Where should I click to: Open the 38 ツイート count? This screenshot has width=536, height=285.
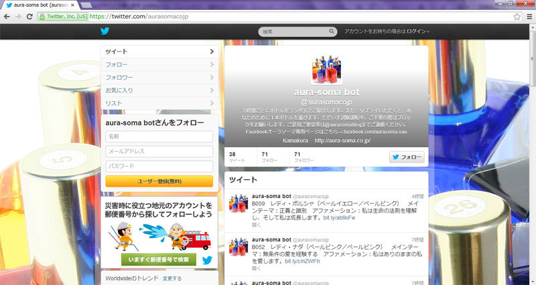[237, 157]
